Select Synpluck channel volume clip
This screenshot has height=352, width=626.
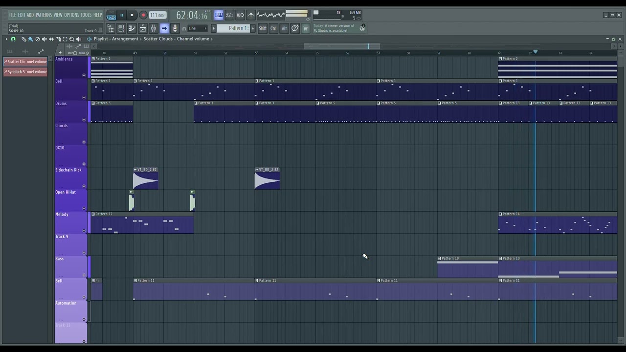click(x=25, y=72)
